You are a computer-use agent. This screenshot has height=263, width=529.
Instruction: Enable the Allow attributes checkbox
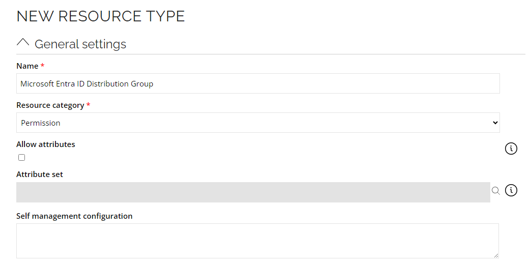pos(21,158)
